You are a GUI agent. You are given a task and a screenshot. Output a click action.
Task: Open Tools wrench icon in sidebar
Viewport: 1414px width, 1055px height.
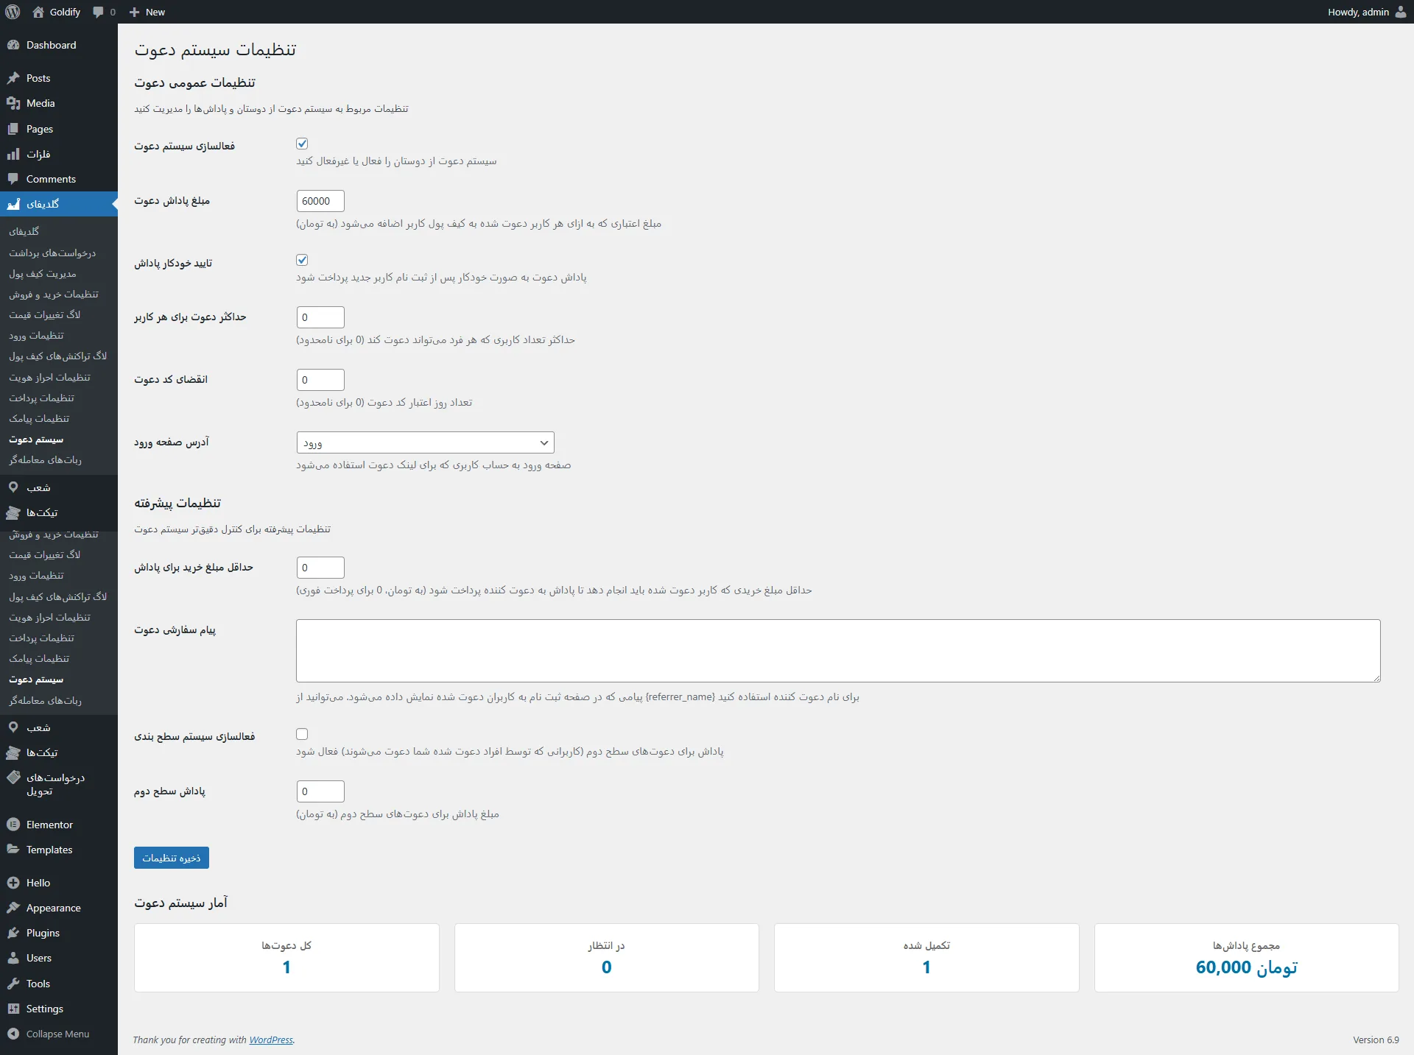[x=13, y=984]
